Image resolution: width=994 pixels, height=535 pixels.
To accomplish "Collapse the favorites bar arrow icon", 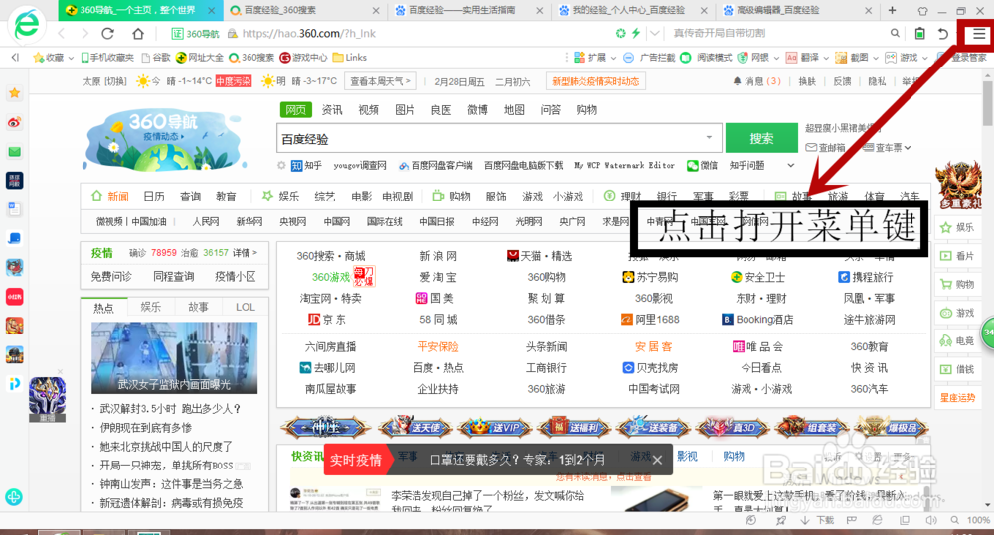I will pyautogui.click(x=15, y=57).
